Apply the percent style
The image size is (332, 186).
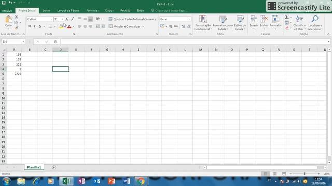coord(171,26)
